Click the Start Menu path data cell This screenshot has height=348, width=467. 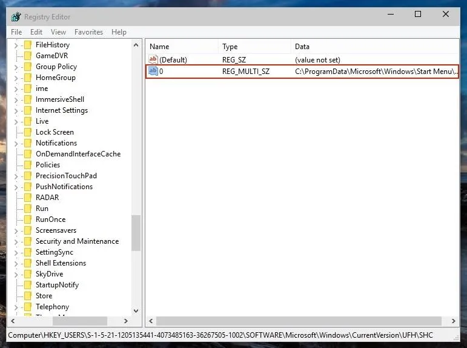pos(377,72)
